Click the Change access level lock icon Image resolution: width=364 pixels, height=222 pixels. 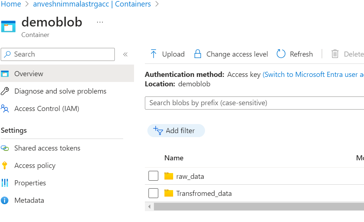[x=197, y=54]
